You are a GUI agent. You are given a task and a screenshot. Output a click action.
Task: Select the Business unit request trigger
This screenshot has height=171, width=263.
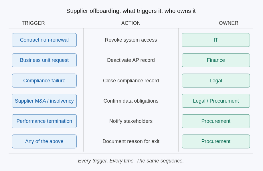click(x=44, y=60)
